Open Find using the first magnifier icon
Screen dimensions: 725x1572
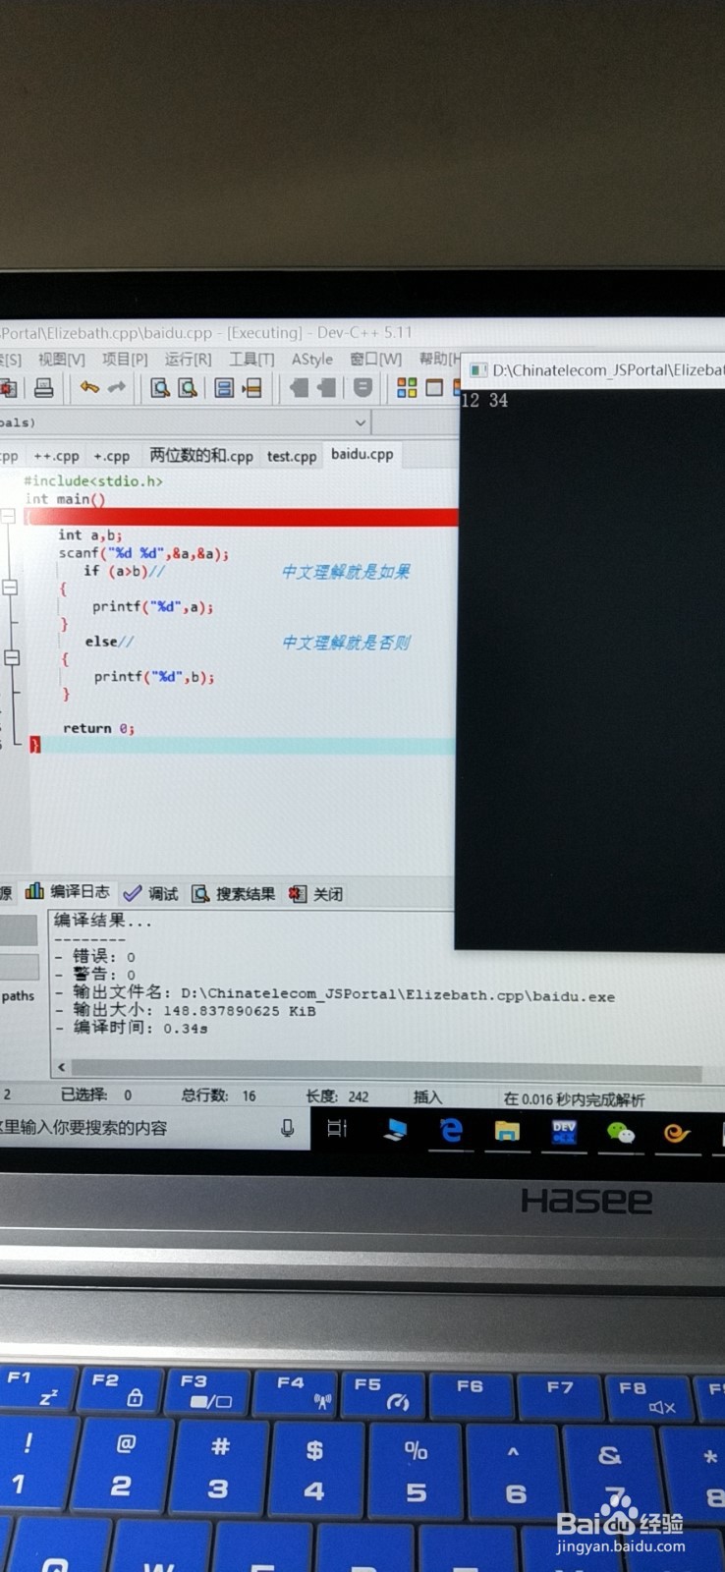tap(159, 388)
